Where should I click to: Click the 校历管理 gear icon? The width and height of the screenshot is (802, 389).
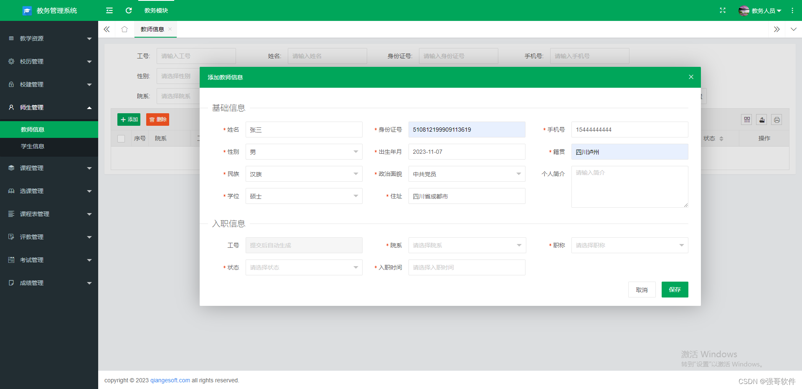11,61
